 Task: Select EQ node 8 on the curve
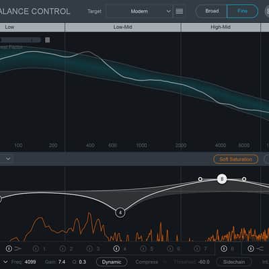pos(222,179)
